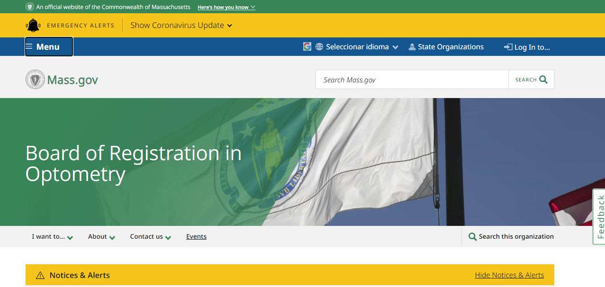This screenshot has width=605, height=287.
Task: Open the Contact us menu
Action: click(150, 236)
